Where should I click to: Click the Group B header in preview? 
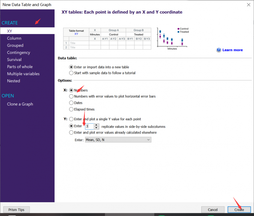coord(139,30)
